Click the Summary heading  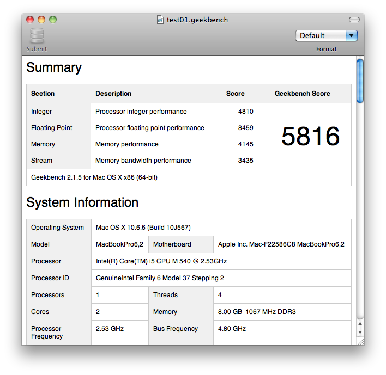point(54,67)
